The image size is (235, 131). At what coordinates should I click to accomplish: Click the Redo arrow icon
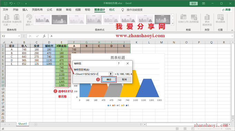point(19,3)
